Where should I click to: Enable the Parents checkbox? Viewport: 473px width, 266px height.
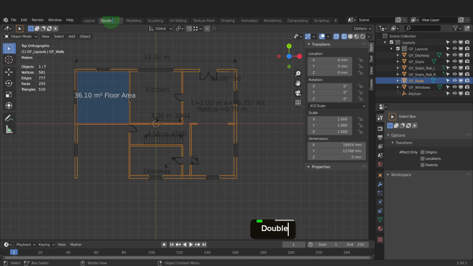422,165
